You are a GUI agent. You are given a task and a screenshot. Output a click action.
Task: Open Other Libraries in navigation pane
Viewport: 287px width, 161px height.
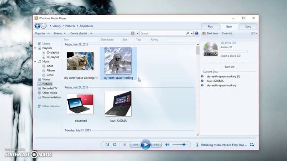point(51,106)
